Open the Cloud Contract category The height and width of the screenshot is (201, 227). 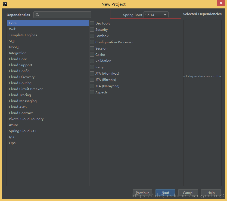tap(48, 113)
